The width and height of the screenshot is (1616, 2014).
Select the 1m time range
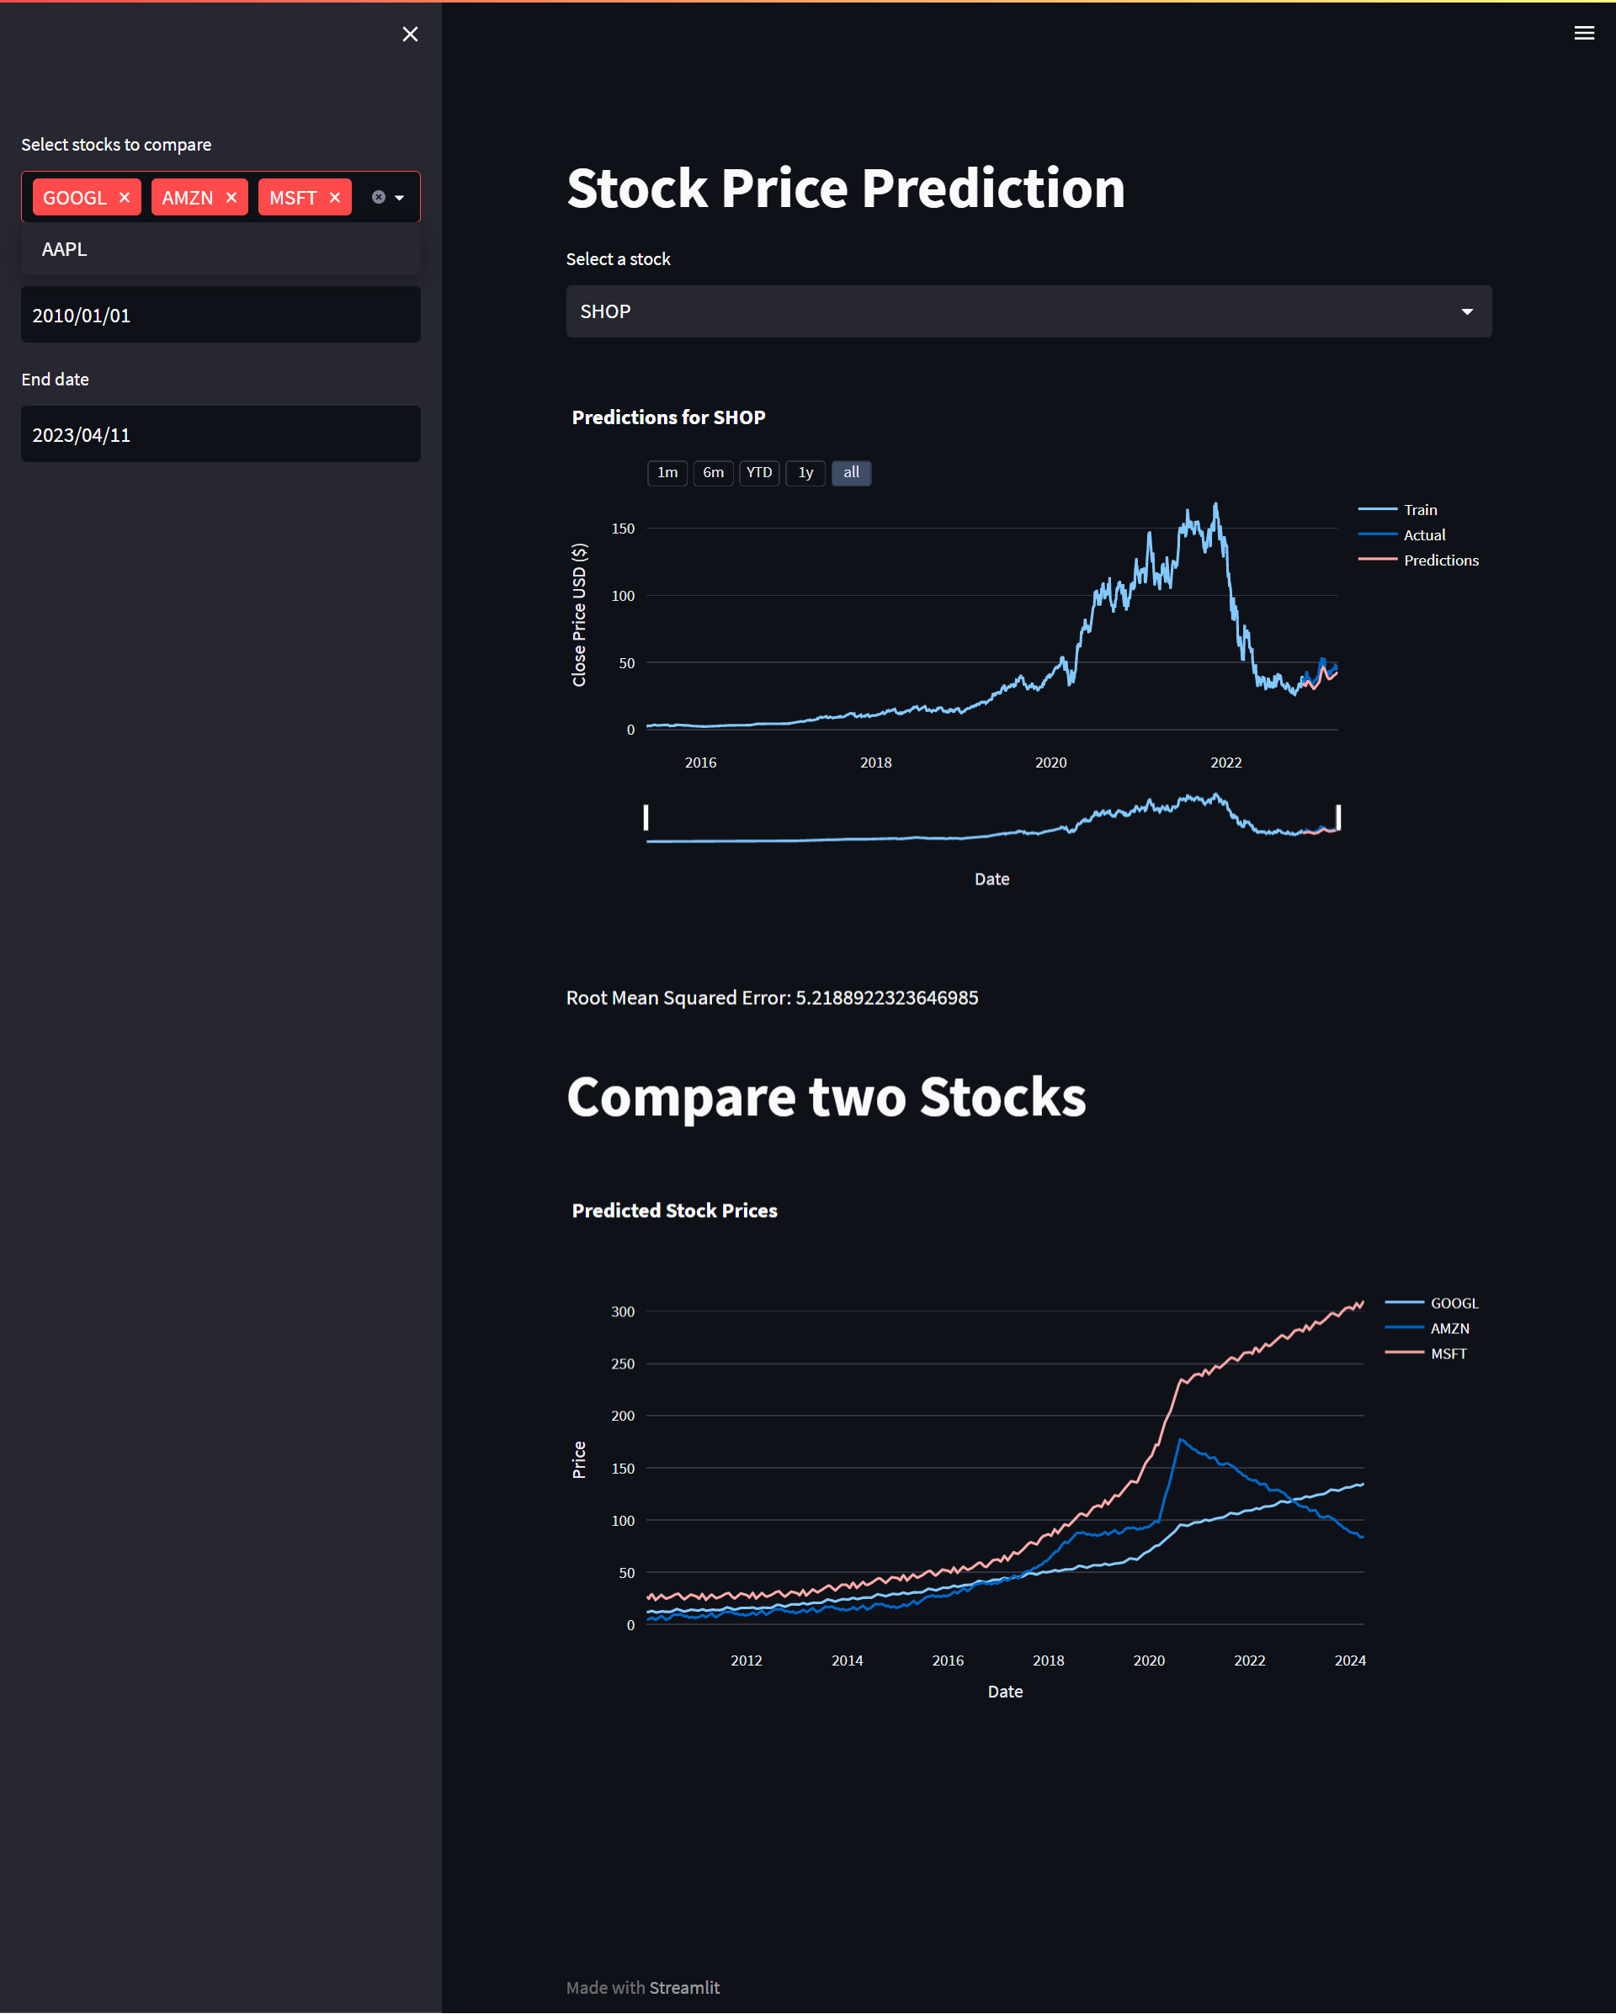pyautogui.click(x=667, y=473)
